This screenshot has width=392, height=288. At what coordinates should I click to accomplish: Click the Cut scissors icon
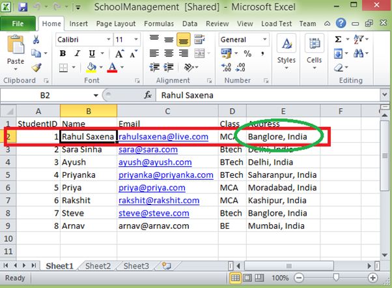point(36,40)
